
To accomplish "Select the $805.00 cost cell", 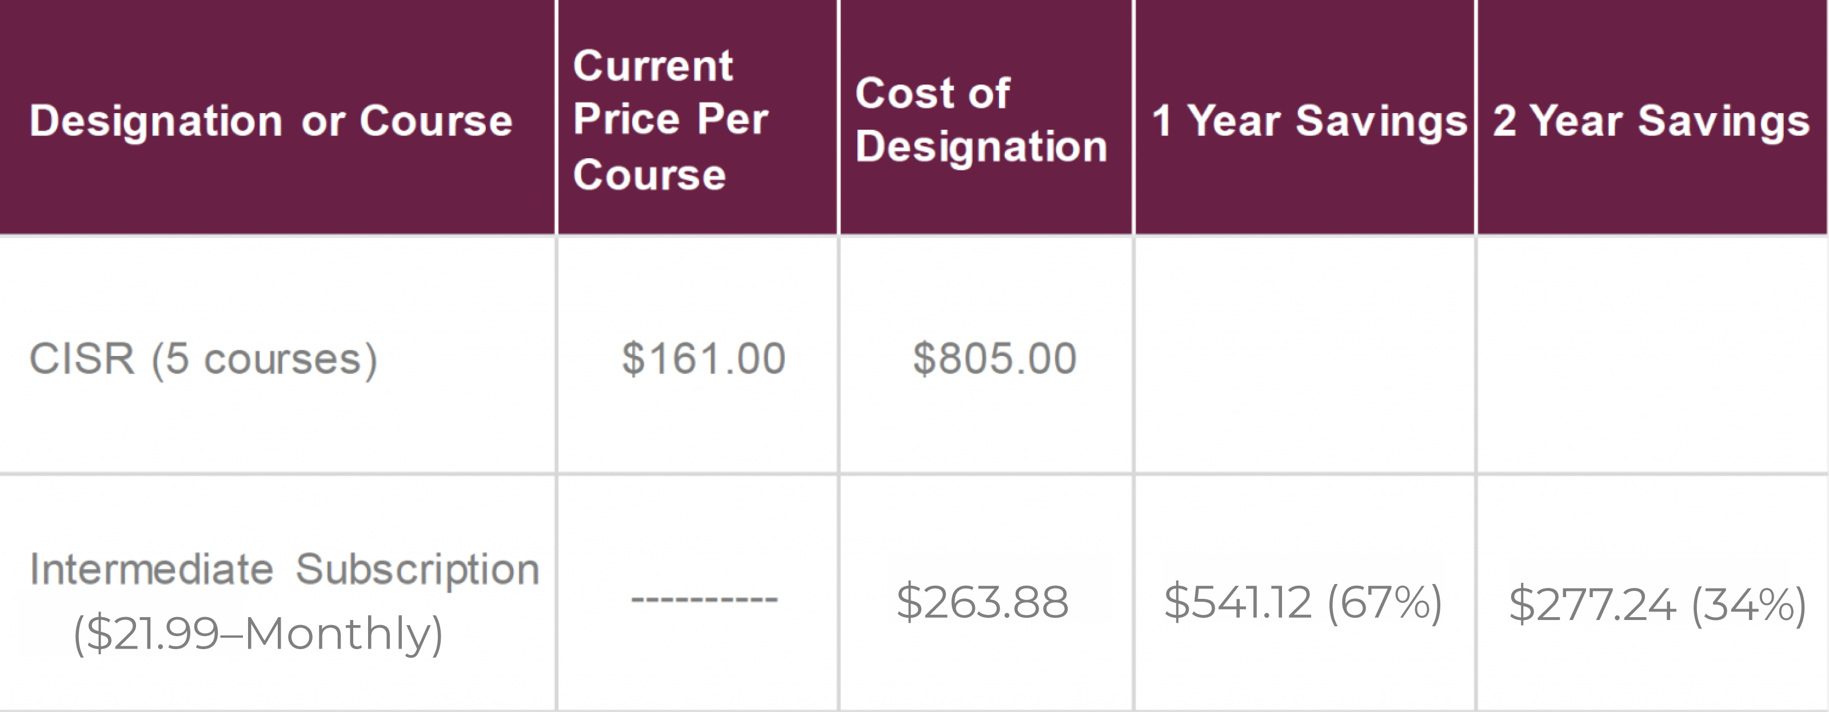I will click(x=994, y=358).
